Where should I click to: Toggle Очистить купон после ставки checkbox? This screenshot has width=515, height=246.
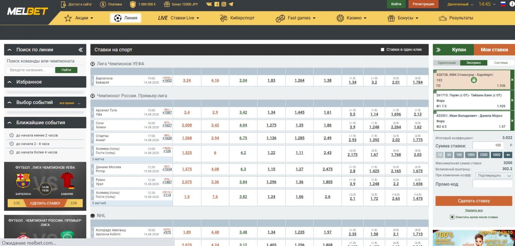[x=452, y=217]
